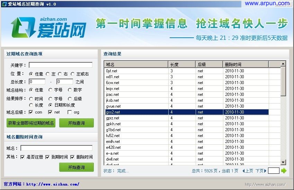Toggle the net suffix checkbox
The image size is (294, 190).
pos(50,112)
